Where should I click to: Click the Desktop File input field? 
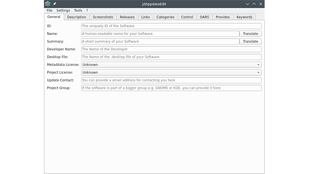171,57
